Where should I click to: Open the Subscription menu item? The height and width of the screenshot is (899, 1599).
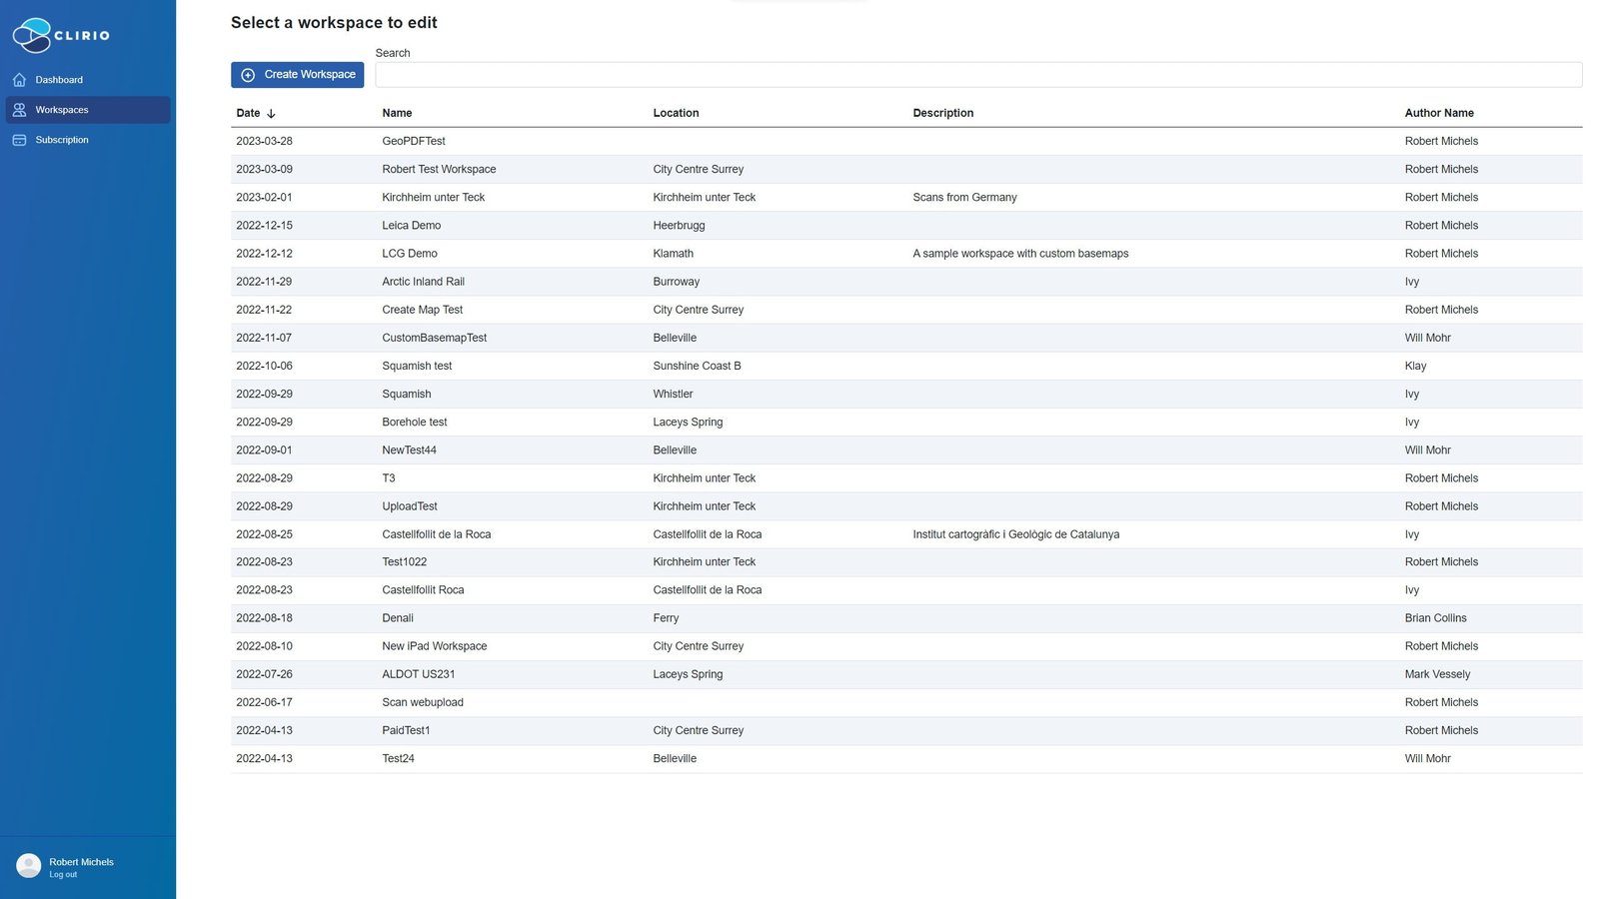point(88,140)
